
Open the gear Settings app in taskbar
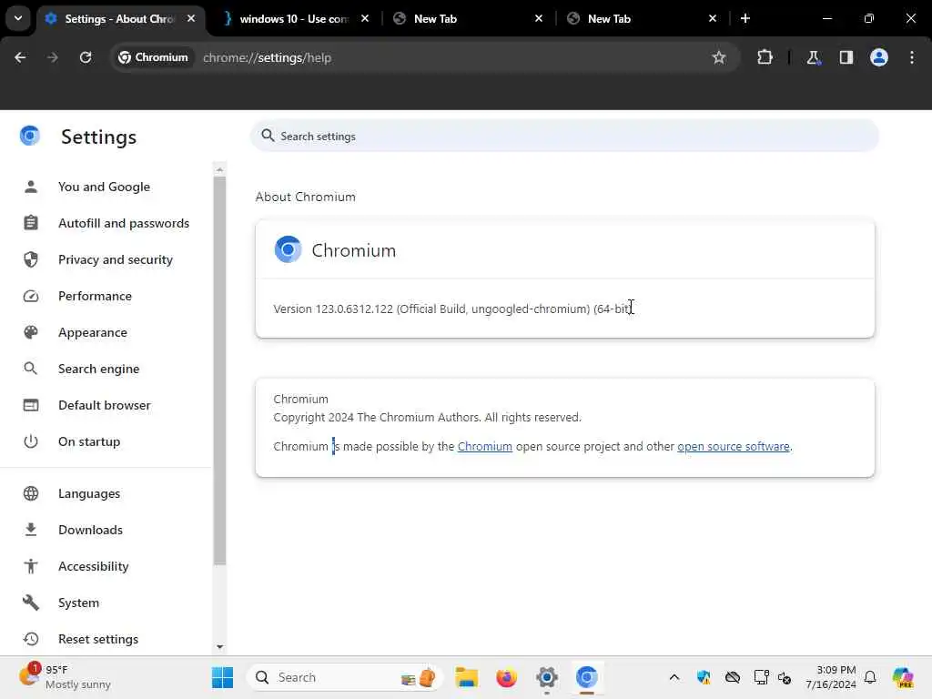[547, 677]
